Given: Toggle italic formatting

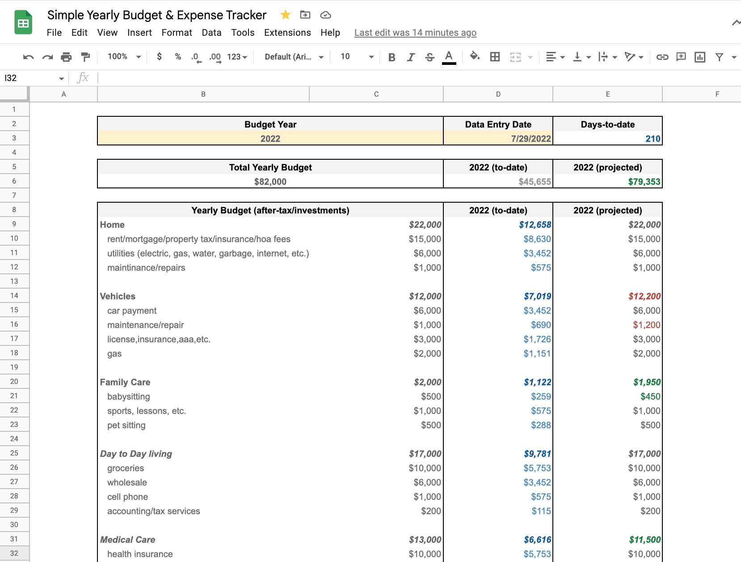Looking at the screenshot, I should tap(411, 57).
